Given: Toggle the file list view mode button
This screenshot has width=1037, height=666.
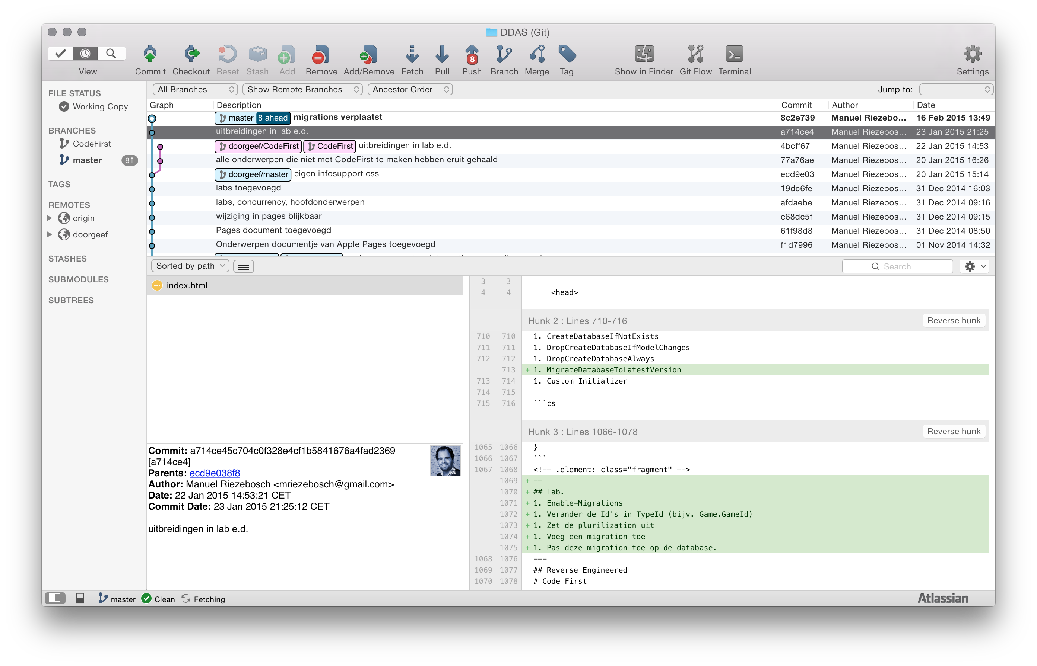Looking at the screenshot, I should (x=243, y=266).
